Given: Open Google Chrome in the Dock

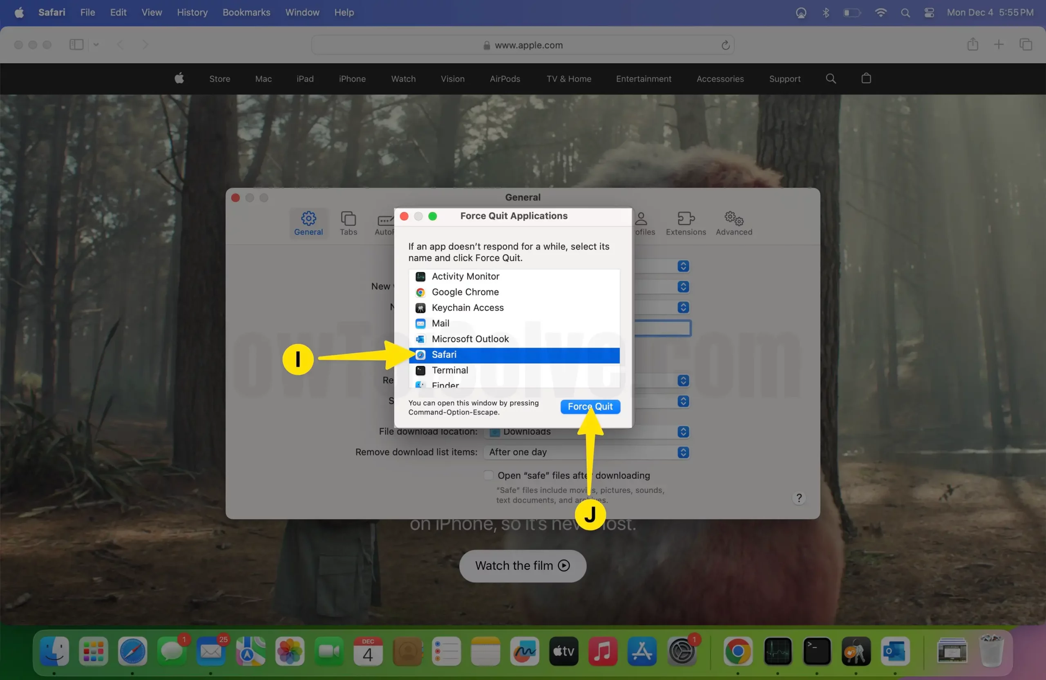Looking at the screenshot, I should point(738,651).
